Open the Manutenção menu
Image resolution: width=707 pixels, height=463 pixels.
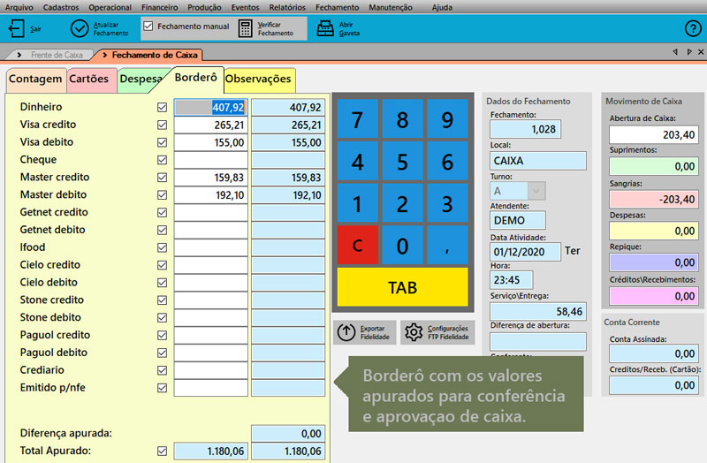click(x=391, y=7)
